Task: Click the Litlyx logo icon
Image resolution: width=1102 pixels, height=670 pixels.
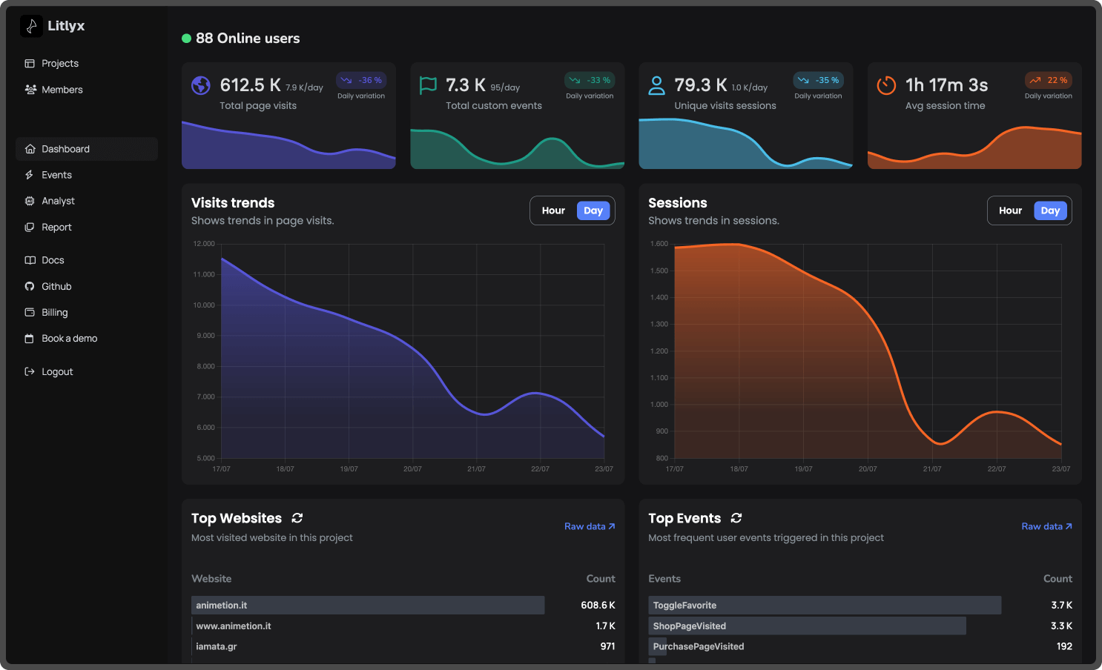Action: [31, 26]
